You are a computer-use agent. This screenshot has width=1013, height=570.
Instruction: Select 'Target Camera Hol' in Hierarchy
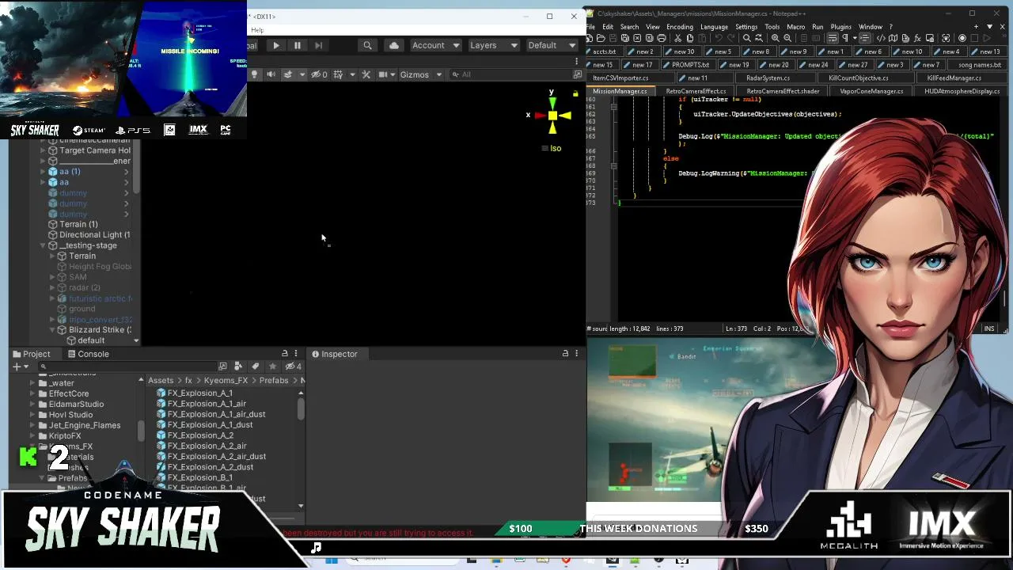pos(95,150)
